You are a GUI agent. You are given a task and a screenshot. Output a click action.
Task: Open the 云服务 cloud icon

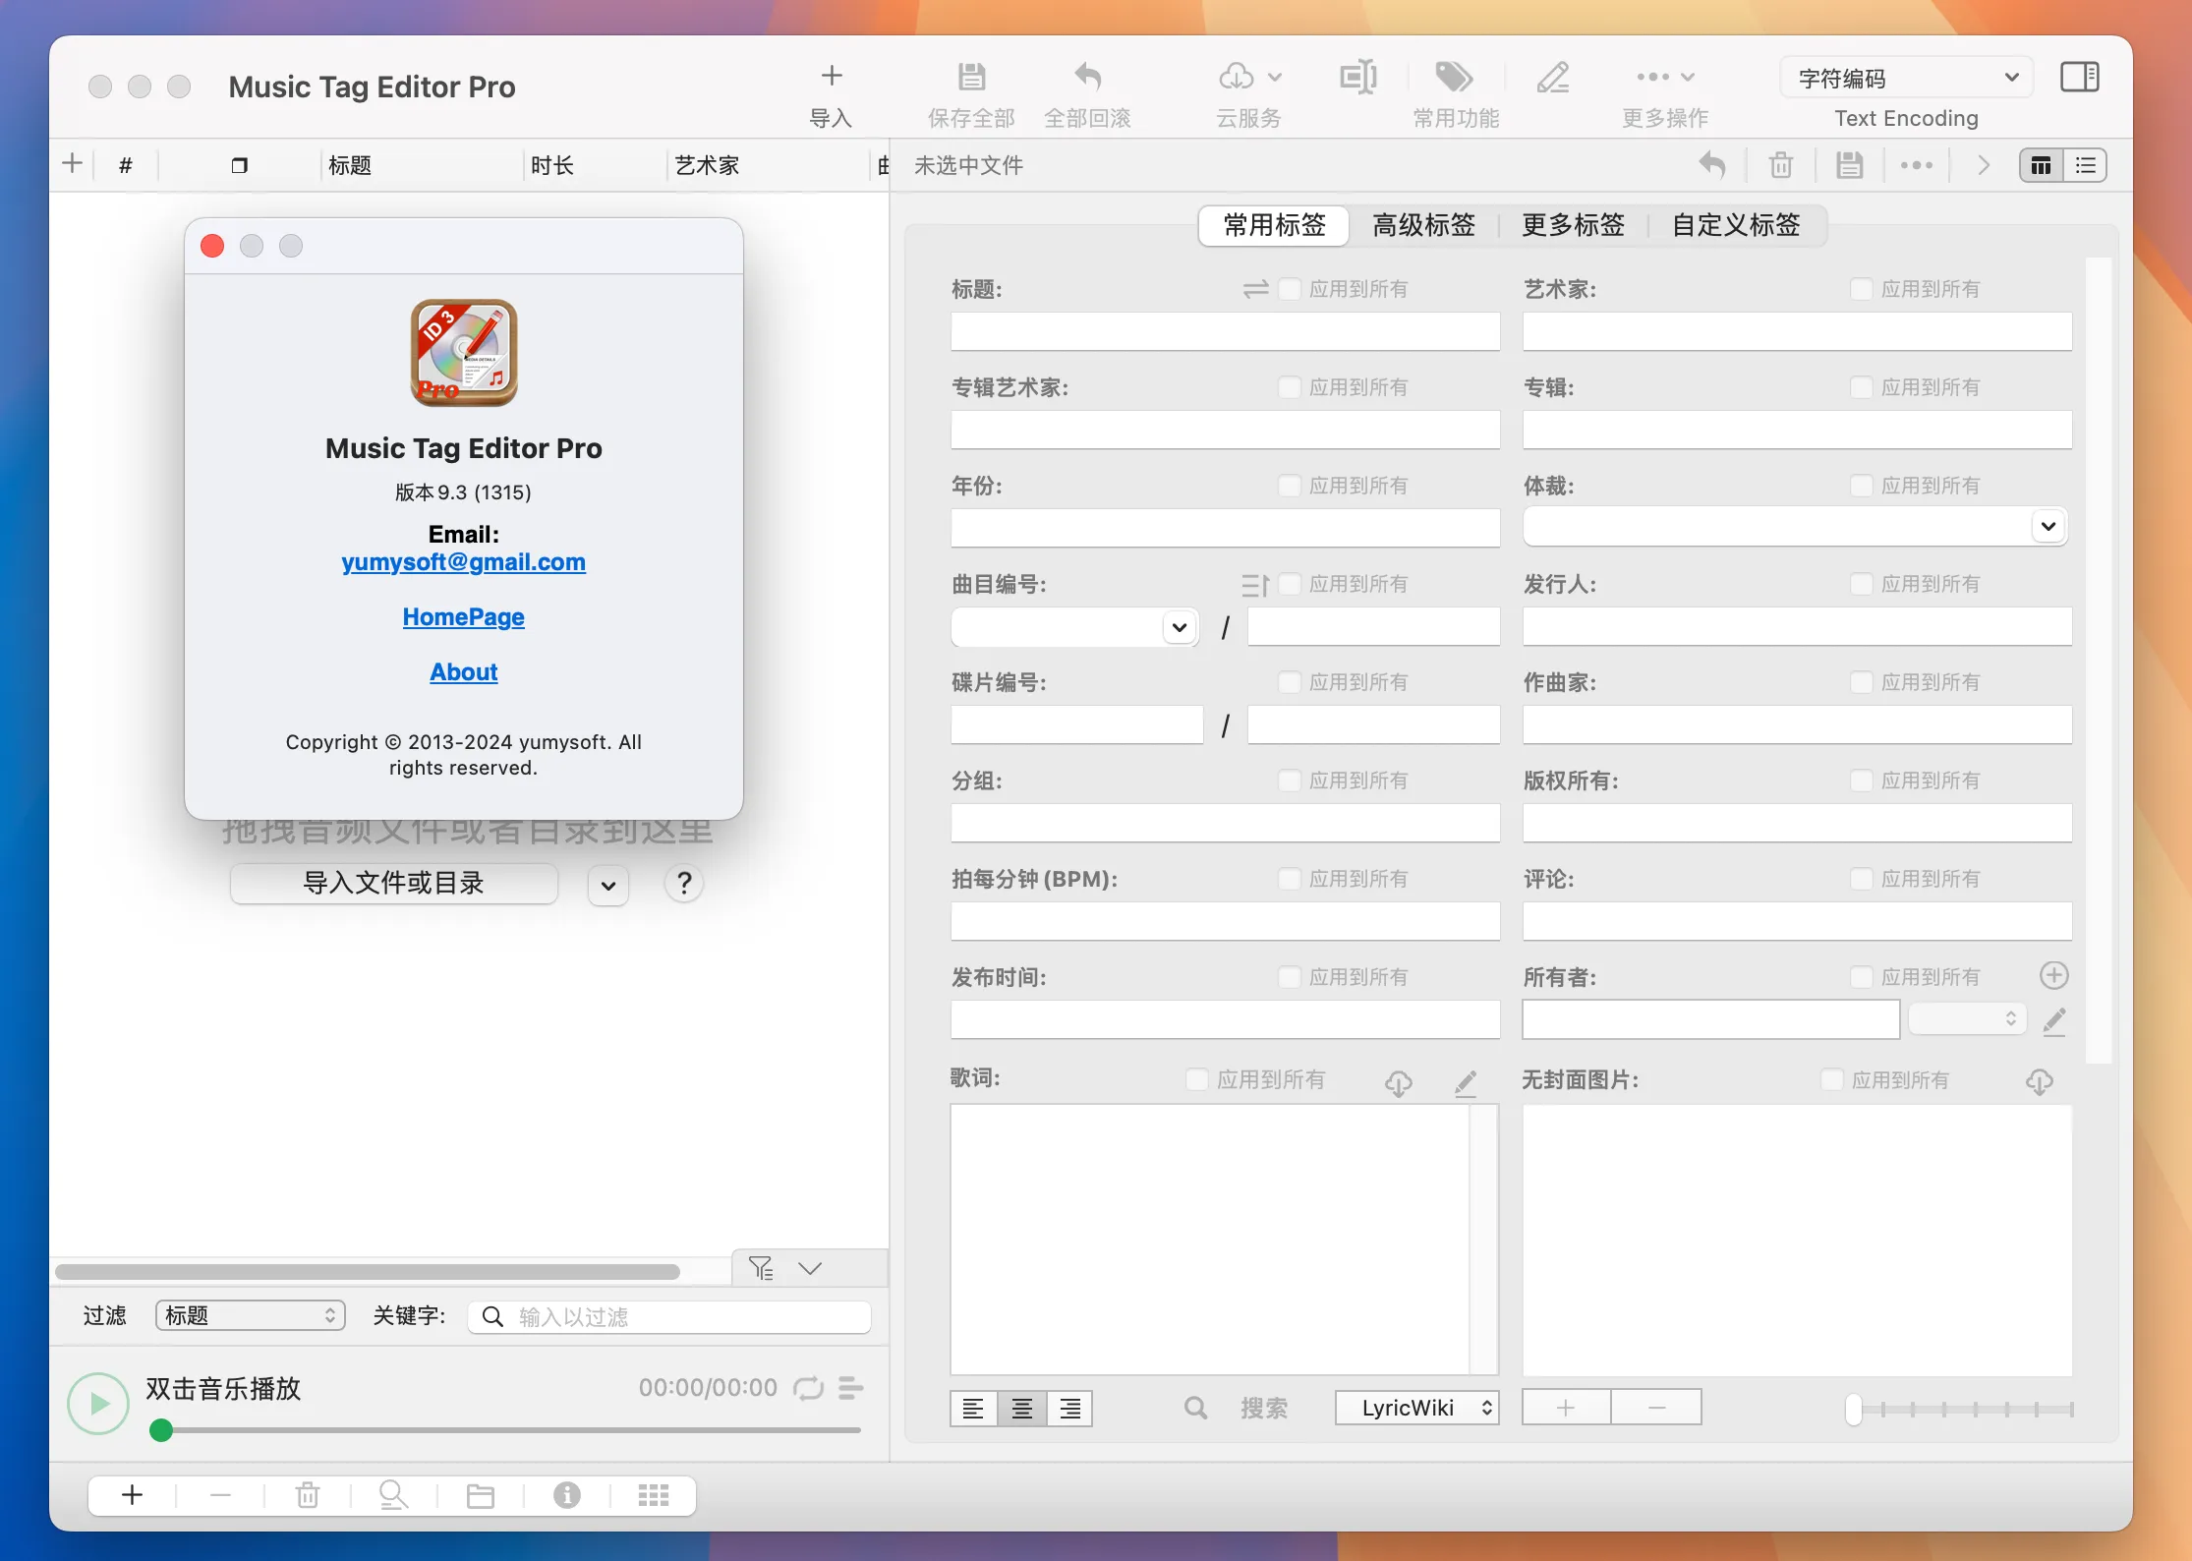pyautogui.click(x=1237, y=76)
